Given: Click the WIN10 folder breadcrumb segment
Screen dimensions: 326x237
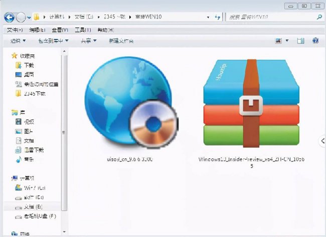Looking at the screenshot, I should click(148, 17).
